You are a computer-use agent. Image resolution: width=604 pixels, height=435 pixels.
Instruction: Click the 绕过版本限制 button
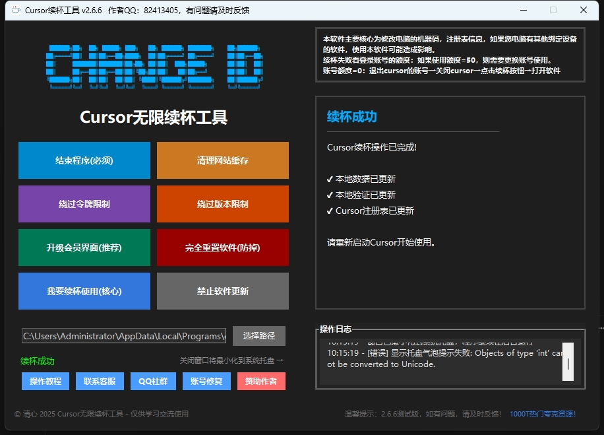click(x=222, y=204)
